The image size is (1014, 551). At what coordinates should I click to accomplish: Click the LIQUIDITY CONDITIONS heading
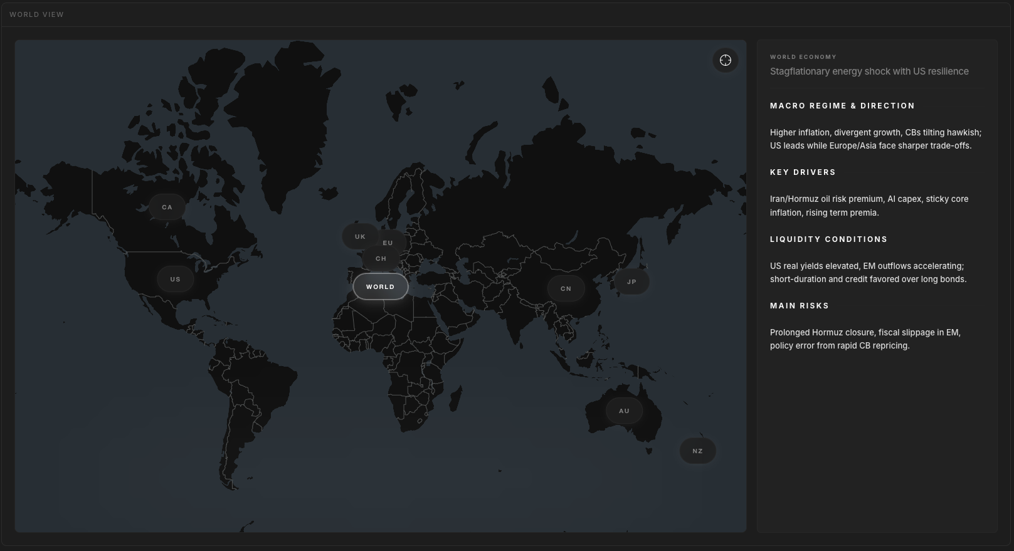coord(828,239)
